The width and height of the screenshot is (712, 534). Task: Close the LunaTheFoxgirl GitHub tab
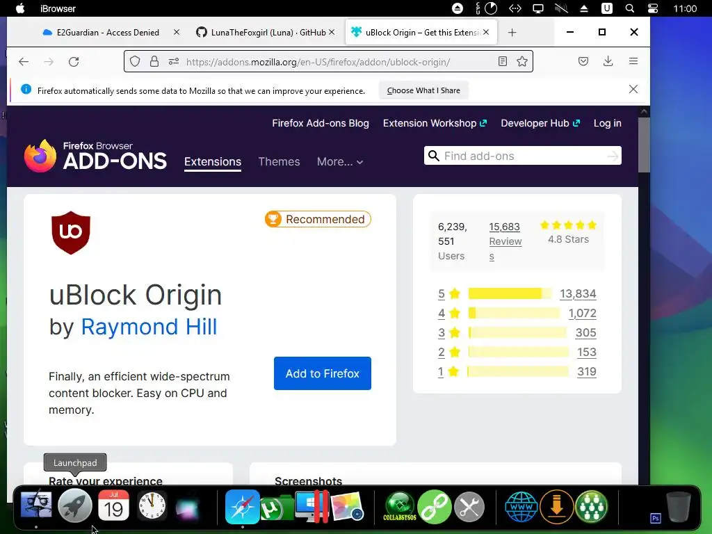click(x=332, y=32)
